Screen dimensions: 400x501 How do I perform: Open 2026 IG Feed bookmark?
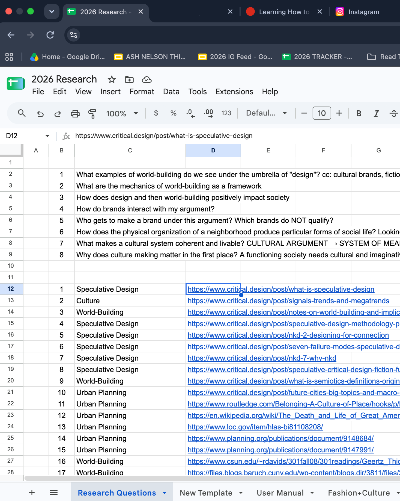click(x=235, y=57)
